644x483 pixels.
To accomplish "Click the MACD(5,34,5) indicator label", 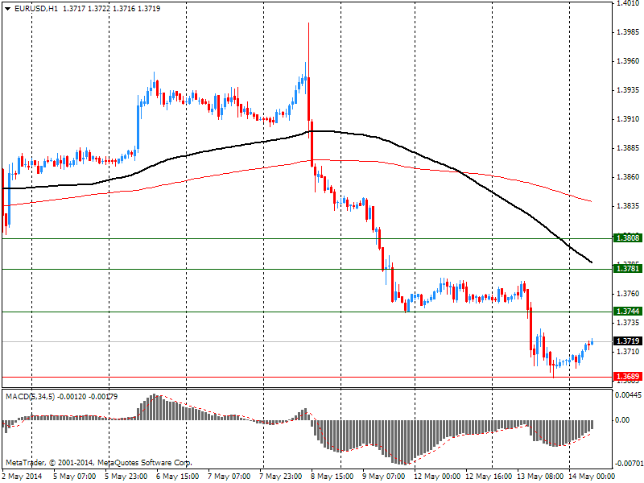I will [x=30, y=397].
